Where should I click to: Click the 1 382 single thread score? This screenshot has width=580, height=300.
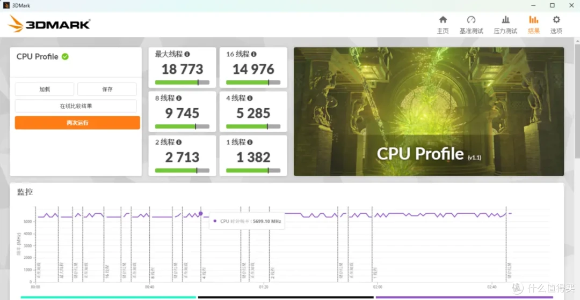coord(253,157)
